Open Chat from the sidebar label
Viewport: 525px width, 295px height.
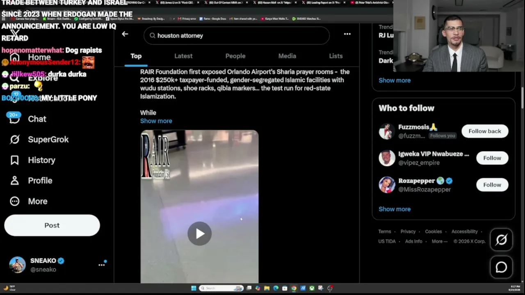37,119
